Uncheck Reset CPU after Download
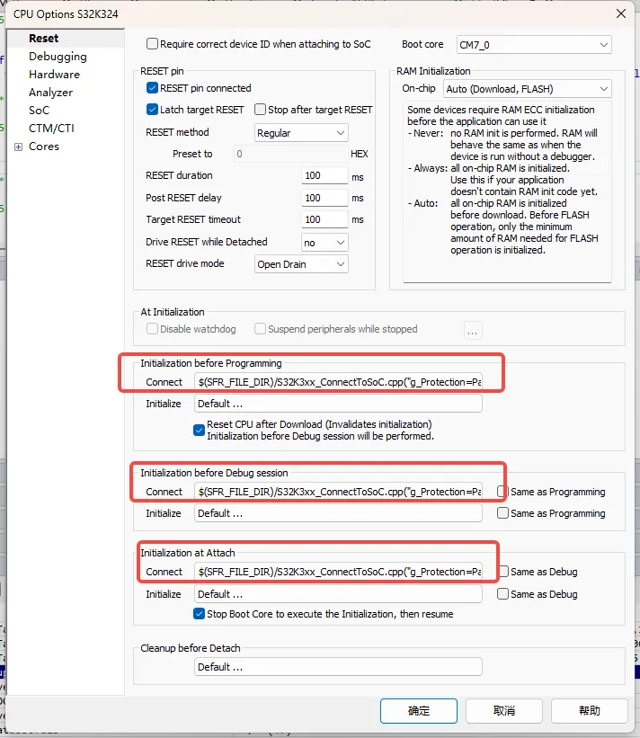The image size is (640, 738). coord(199,431)
